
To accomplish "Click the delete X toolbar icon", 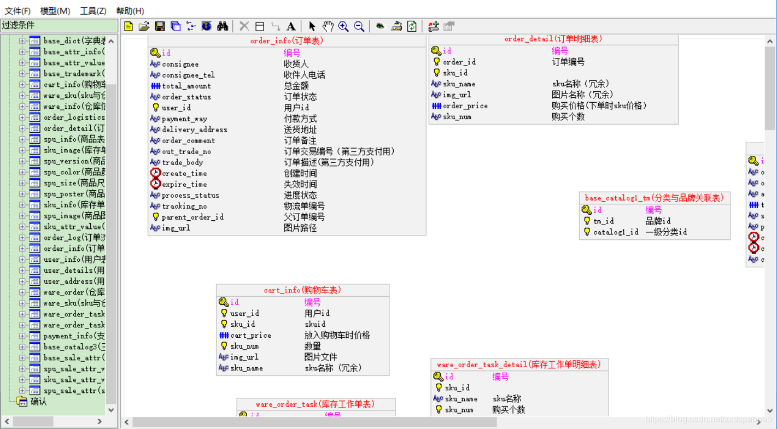I will (x=244, y=26).
